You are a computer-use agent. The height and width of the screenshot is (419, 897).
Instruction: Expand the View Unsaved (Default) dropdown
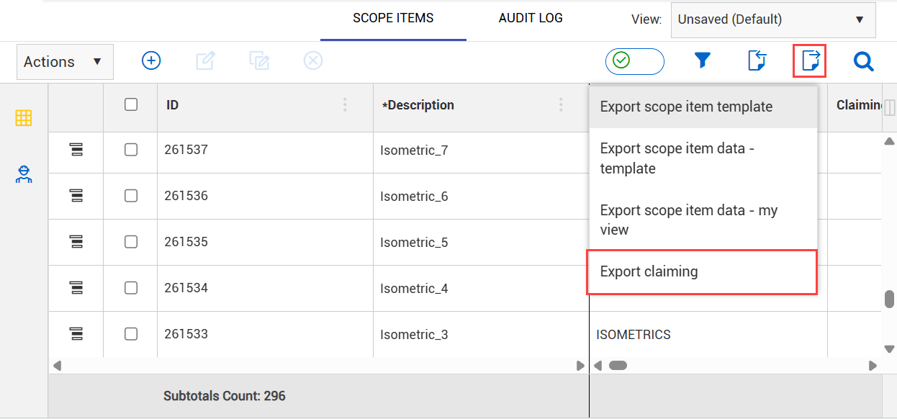772,19
